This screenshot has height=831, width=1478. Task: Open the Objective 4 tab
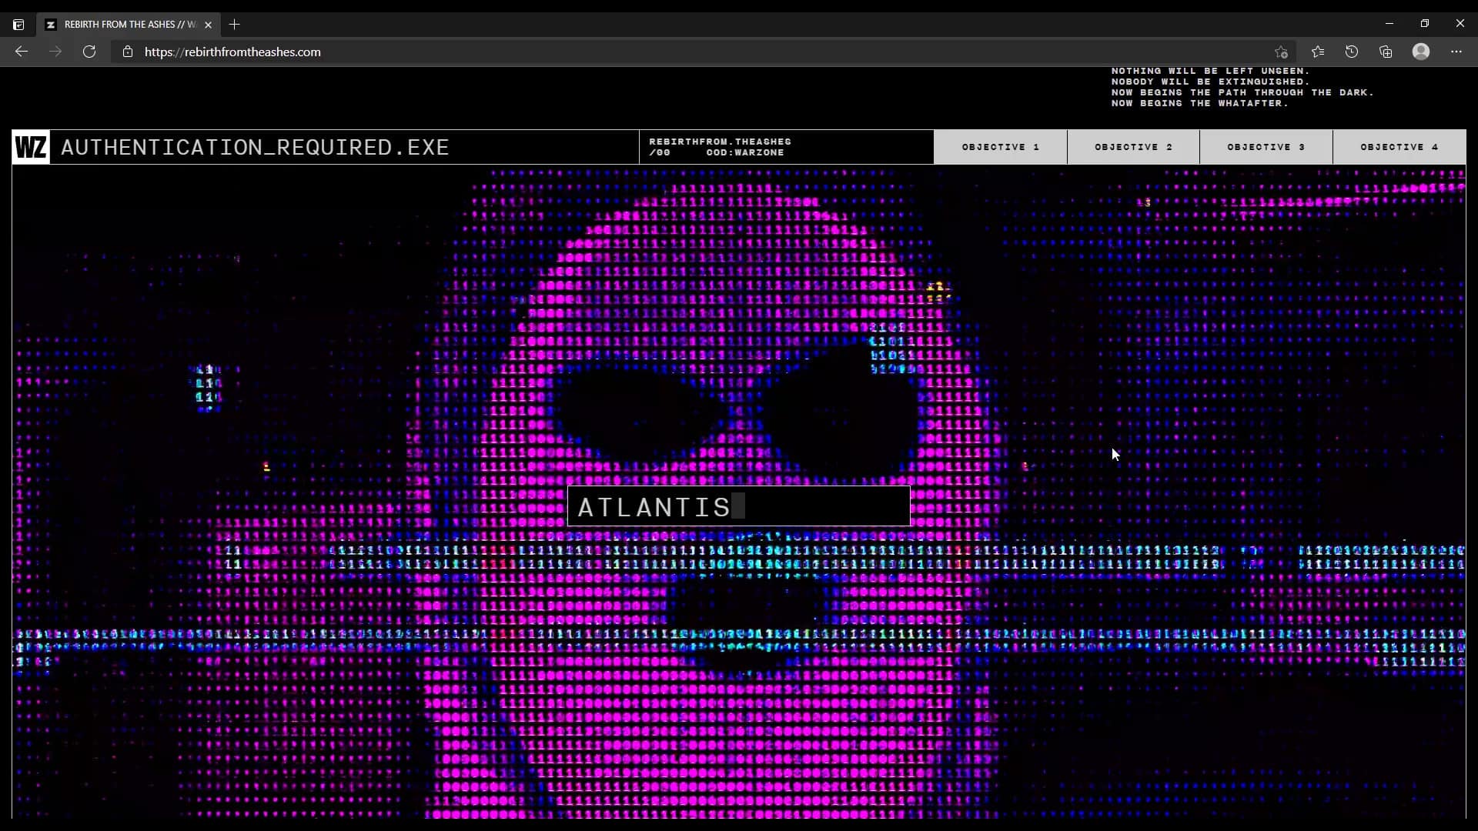coord(1399,147)
